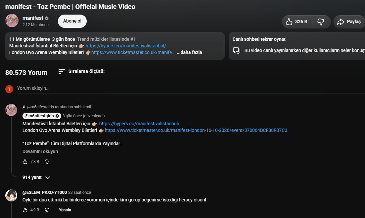The image size is (365, 218).
Task: Focus the Yorum ekleyin comment field
Action: 191,88
